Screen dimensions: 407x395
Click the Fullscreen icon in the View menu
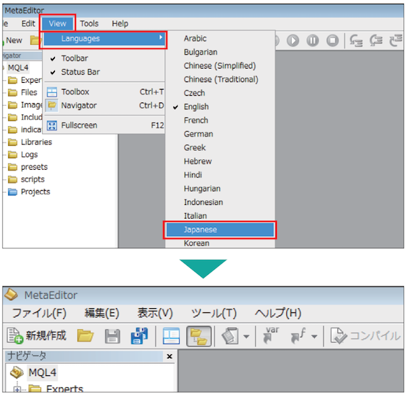(52, 126)
